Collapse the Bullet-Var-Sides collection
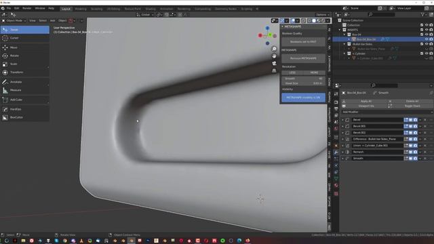The width and height of the screenshot is (434, 244). point(344,44)
